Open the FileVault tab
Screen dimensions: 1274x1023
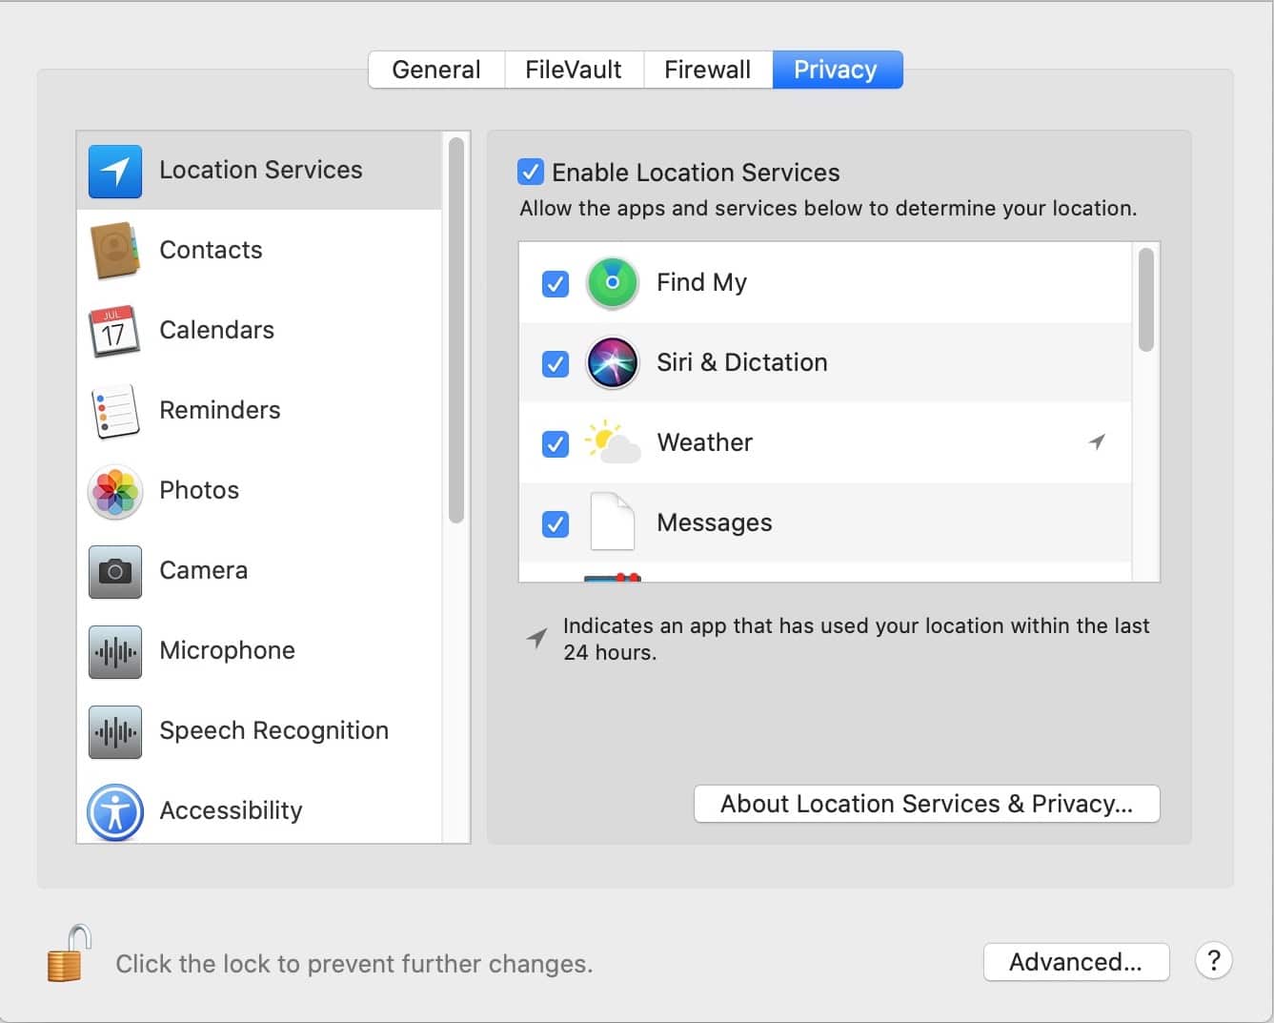tap(574, 70)
